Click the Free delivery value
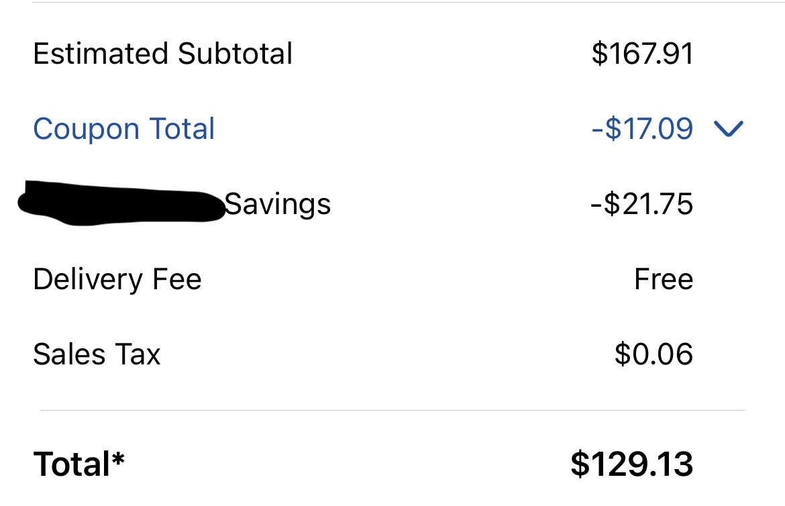The image size is (785, 506). point(664,279)
